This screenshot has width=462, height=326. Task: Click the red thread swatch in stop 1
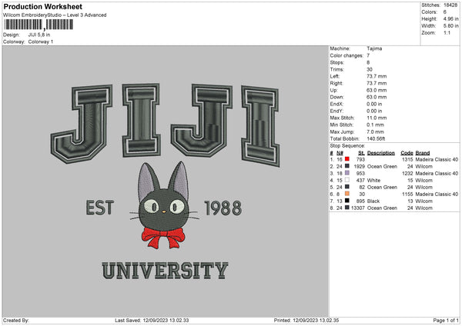click(347, 159)
